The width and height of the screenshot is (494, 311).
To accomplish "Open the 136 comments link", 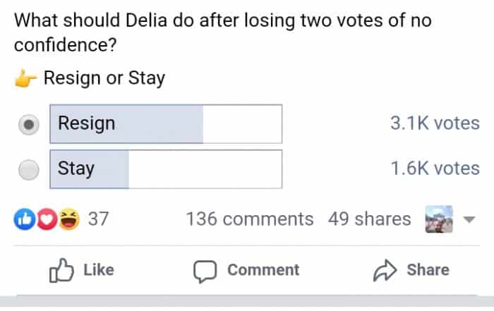I will tap(249, 219).
